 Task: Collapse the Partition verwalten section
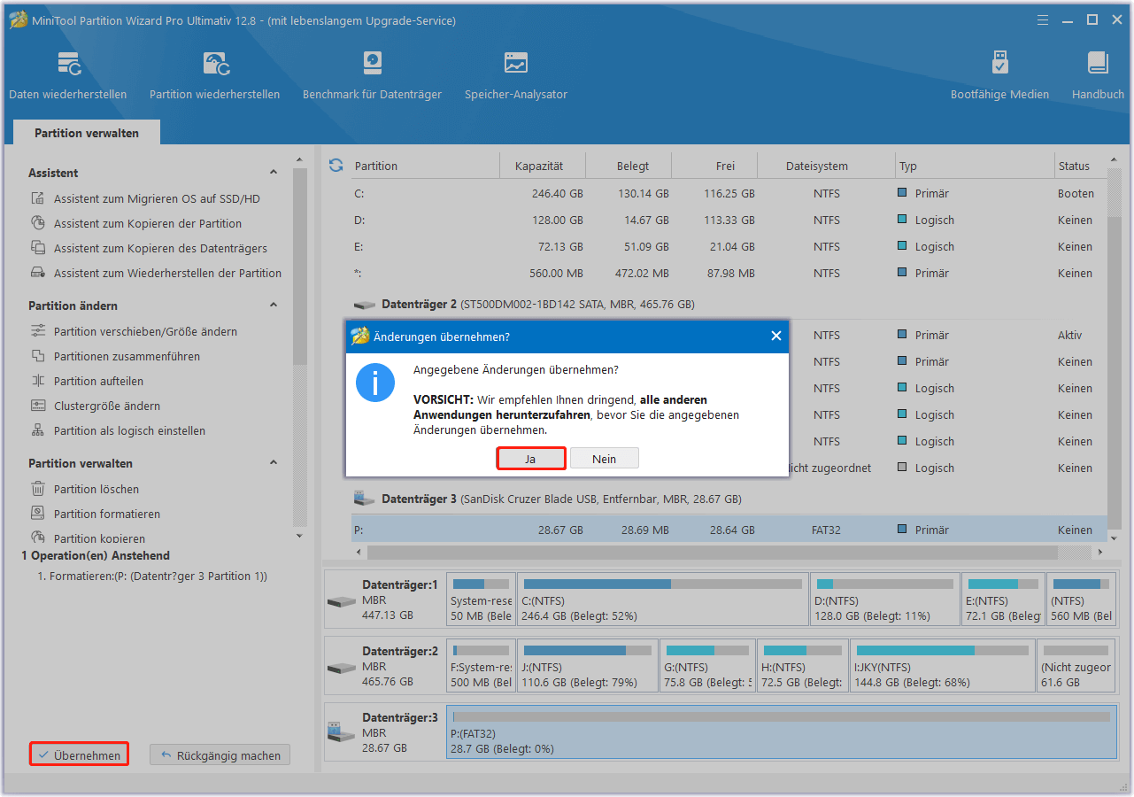click(x=274, y=463)
